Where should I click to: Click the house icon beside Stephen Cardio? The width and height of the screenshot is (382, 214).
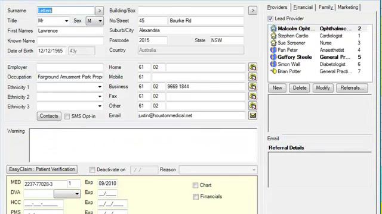pos(273,36)
